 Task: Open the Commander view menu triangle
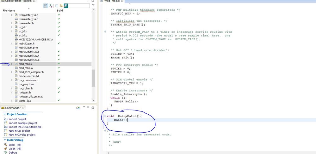(84, 107)
